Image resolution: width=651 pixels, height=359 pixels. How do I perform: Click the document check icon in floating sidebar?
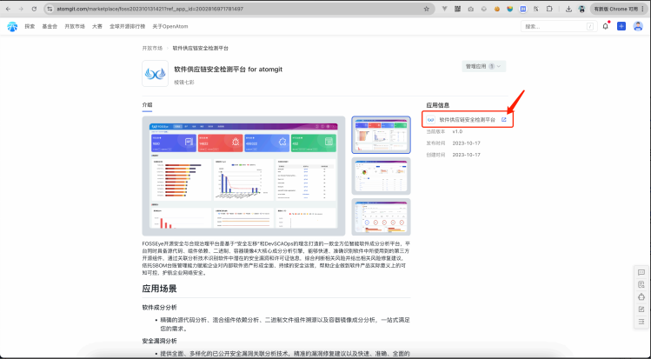tap(641, 284)
